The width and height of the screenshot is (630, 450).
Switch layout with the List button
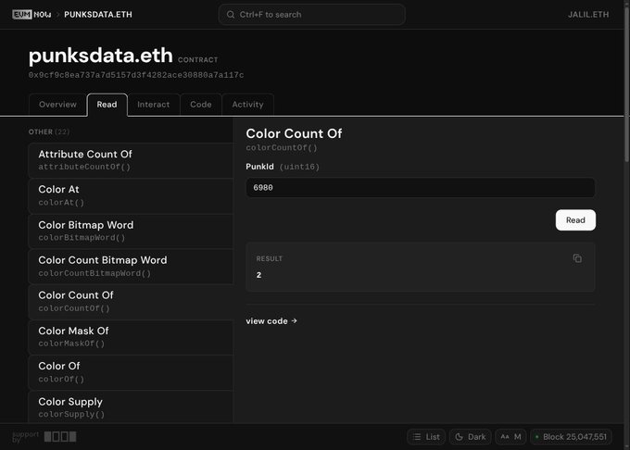[426, 437]
